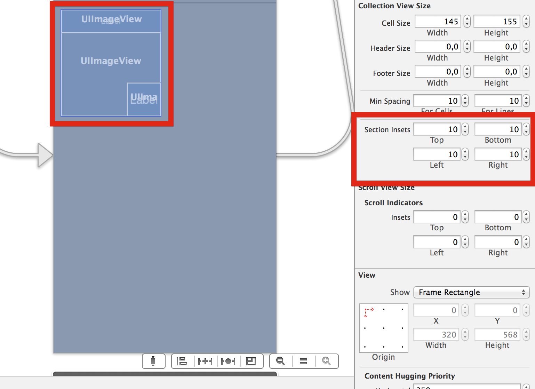
Task: Edit Section Insets Top field
Action: tap(437, 129)
